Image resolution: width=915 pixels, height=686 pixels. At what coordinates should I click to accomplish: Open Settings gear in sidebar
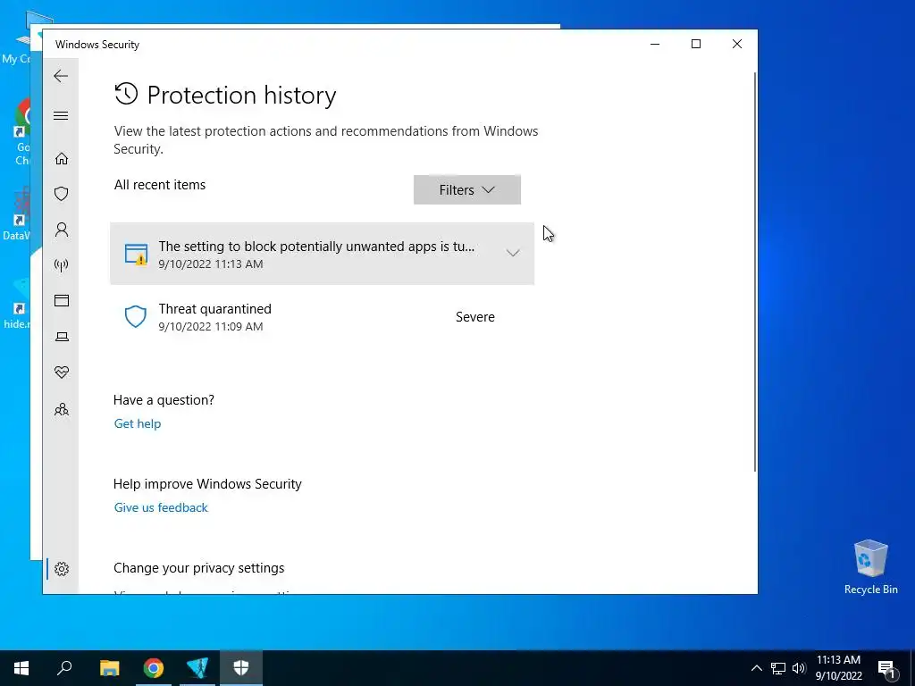(x=62, y=569)
